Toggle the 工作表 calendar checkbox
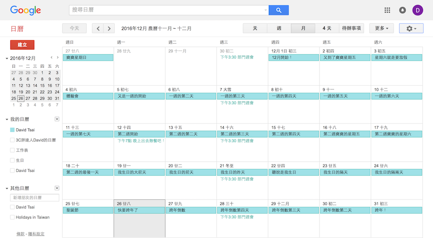433x238 pixels. (13, 150)
